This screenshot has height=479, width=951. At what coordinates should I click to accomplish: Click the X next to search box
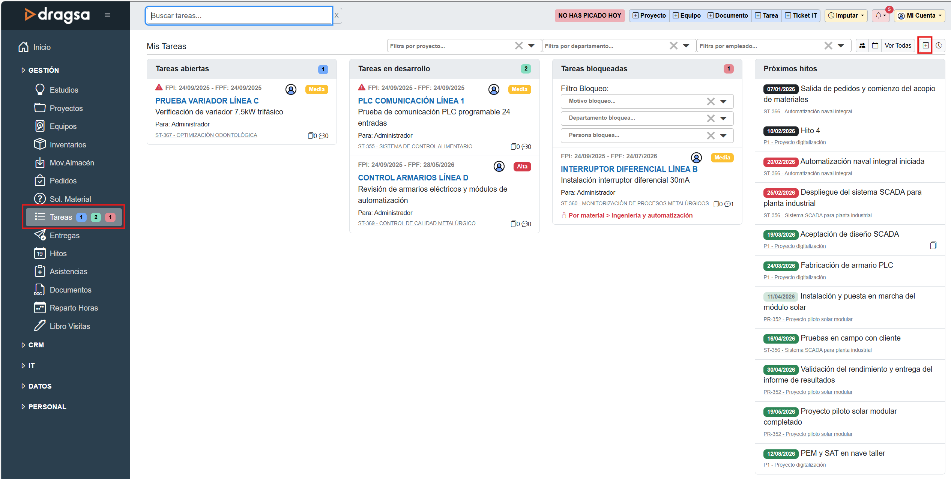[x=337, y=16]
